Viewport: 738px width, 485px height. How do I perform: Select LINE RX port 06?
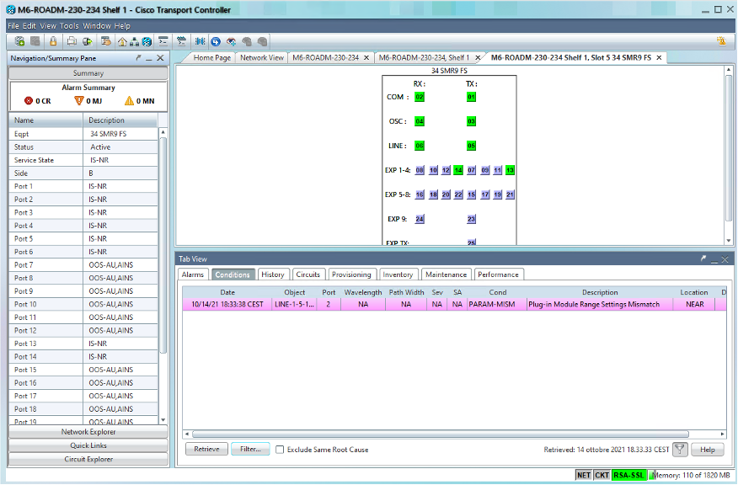420,146
